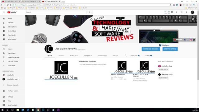
Task: Click the YouTube logo
Action: [x=12, y=12]
